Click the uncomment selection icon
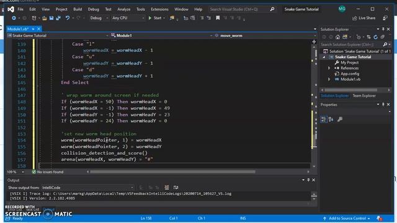Image resolution: width=397 pixels, height=223 pixels. (208, 18)
